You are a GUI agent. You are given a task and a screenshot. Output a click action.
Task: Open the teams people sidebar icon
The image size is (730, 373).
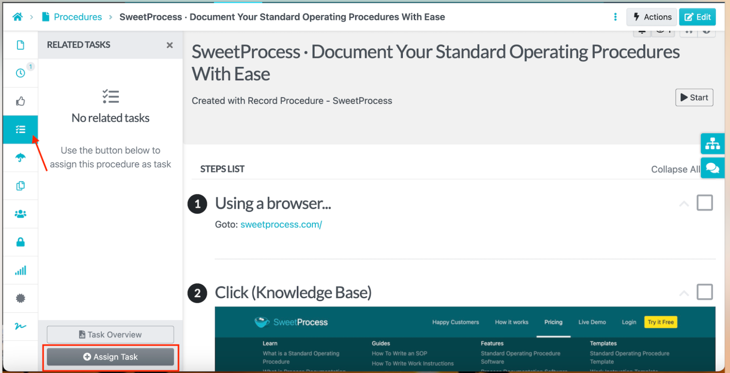tap(20, 214)
